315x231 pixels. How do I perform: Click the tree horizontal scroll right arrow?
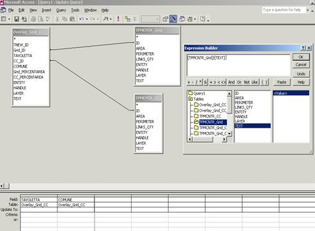[x=224, y=140]
